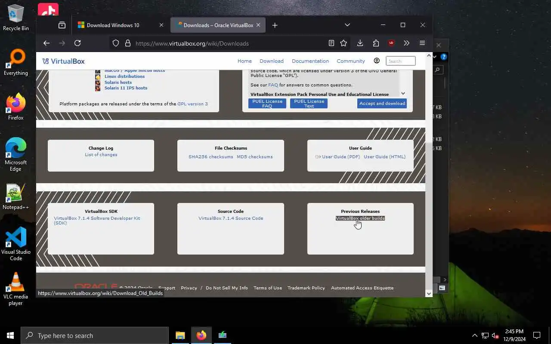551x344 pixels.
Task: Open a new tab with plus button
Action: (x=275, y=25)
